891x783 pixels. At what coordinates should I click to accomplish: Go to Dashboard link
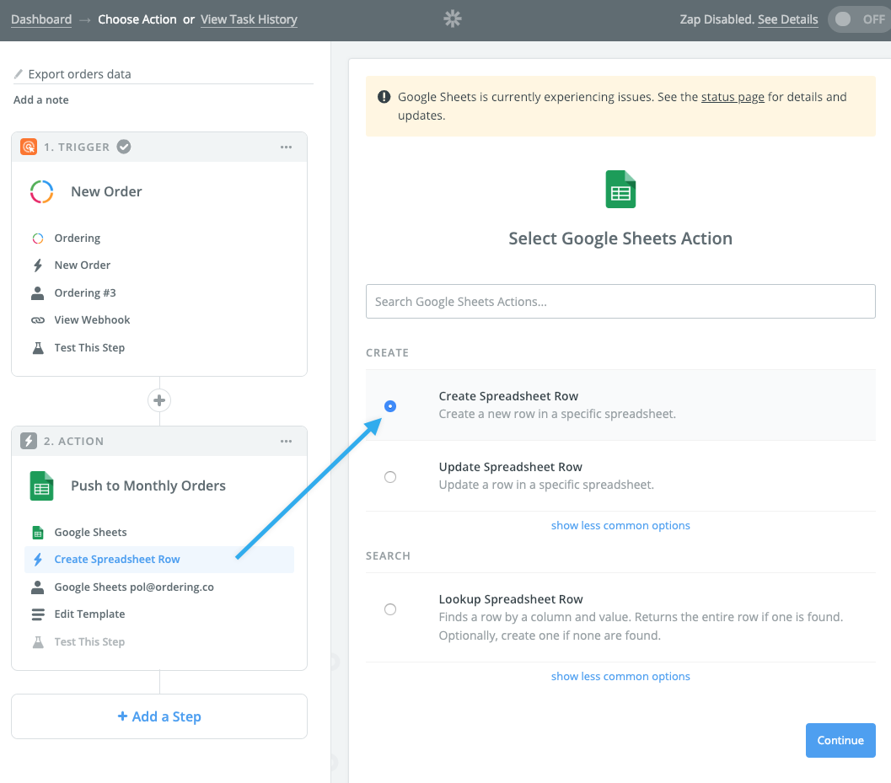41,19
